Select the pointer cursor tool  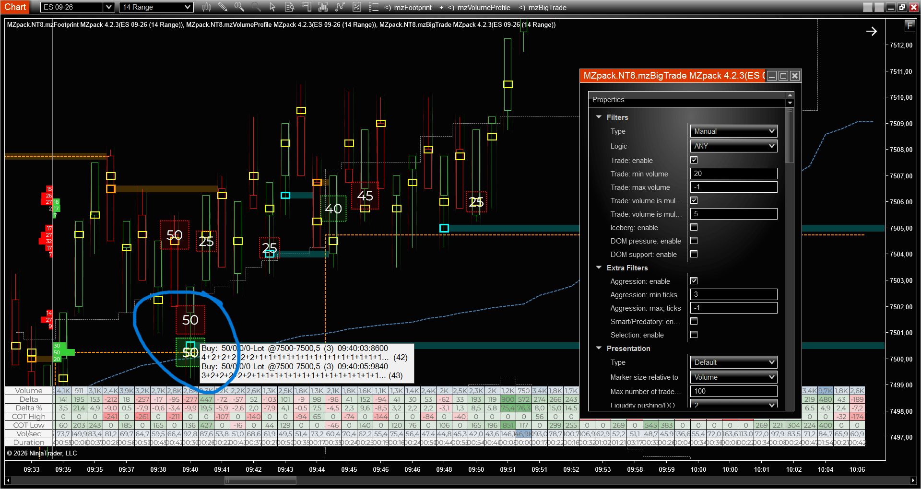[x=272, y=7]
